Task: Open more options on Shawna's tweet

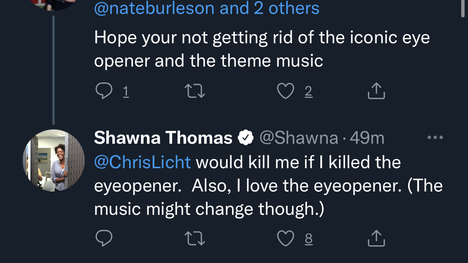Action: (x=435, y=138)
